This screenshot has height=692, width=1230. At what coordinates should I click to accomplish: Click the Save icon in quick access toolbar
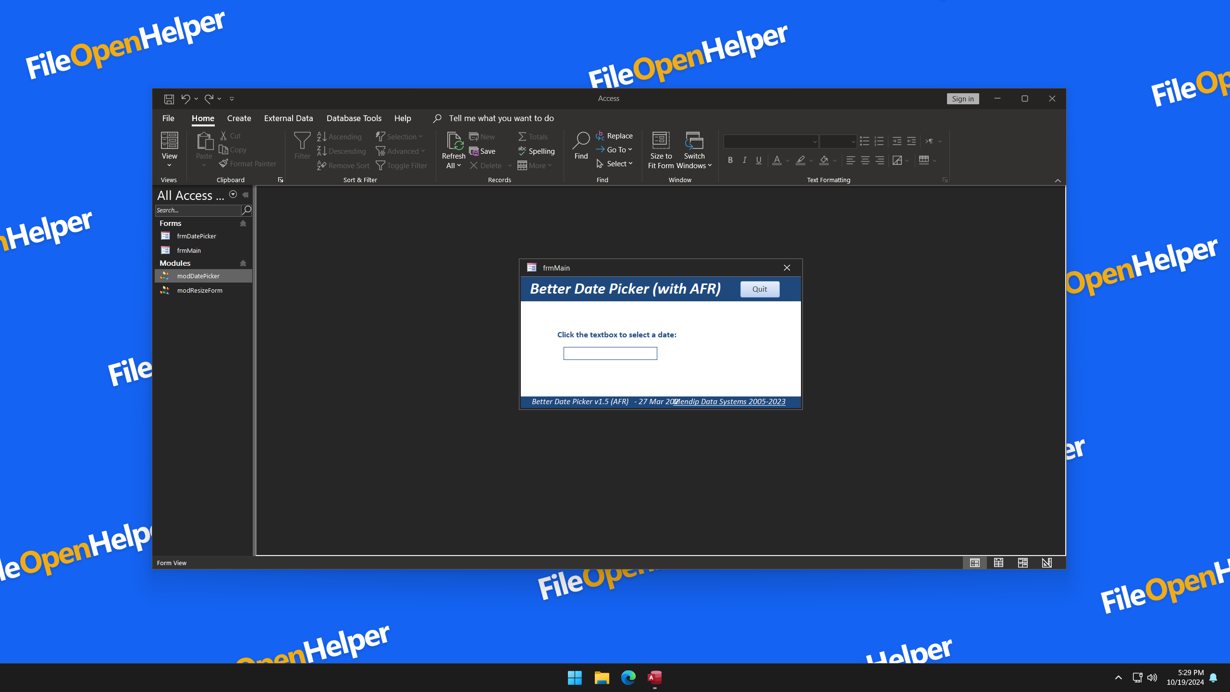pyautogui.click(x=169, y=99)
